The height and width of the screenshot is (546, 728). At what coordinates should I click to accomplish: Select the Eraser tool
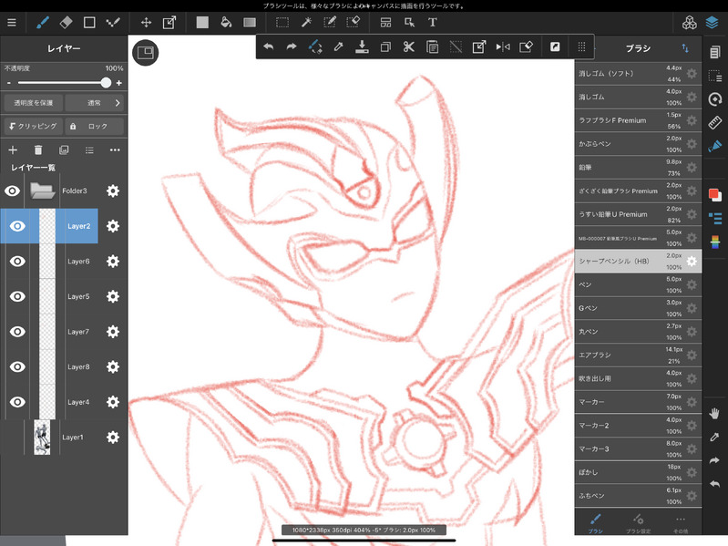[66, 22]
